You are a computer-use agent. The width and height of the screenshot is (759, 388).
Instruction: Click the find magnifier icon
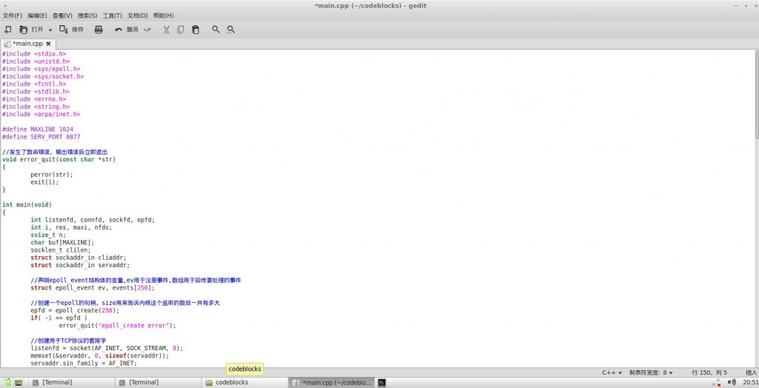pyautogui.click(x=216, y=30)
